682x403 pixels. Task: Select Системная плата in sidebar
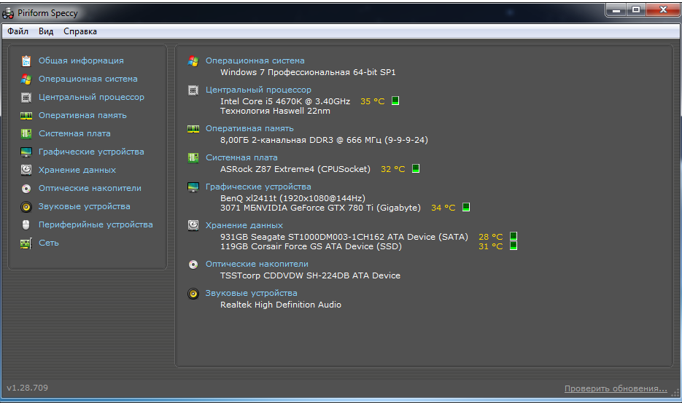[74, 134]
